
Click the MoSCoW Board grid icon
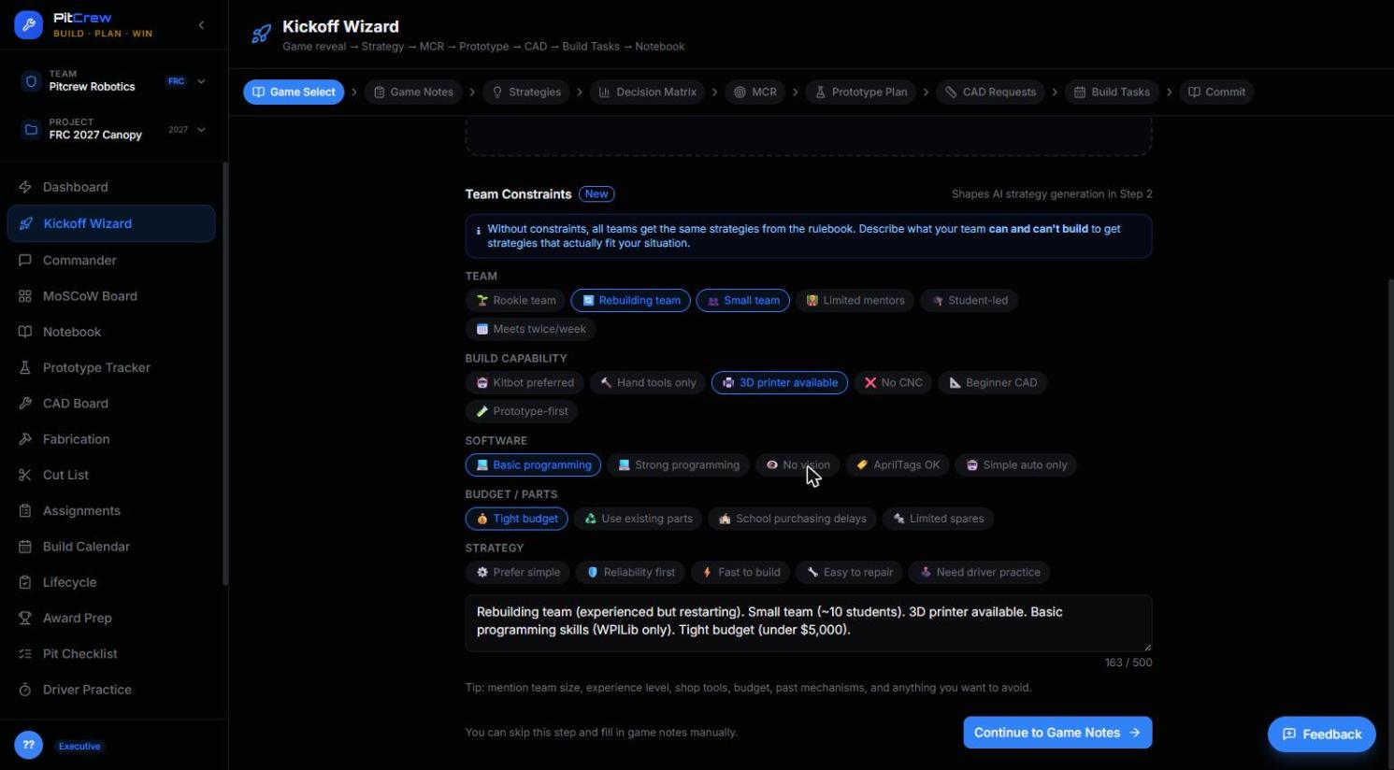(25, 296)
